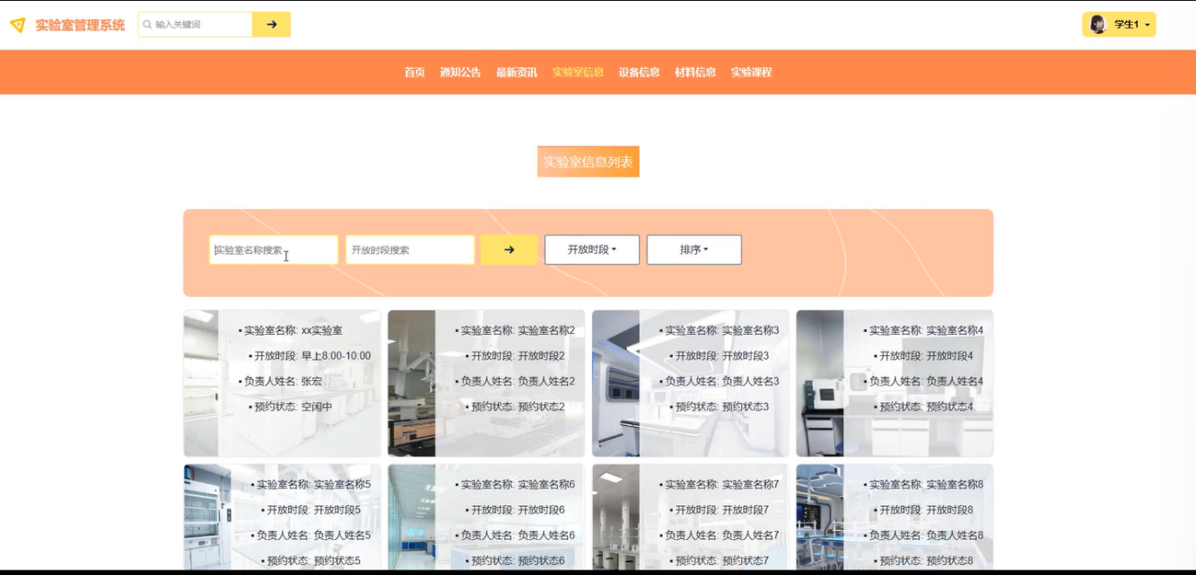Click text 负责人姓名: 负责人姓名6
This screenshot has height=575, width=1196.
[518, 535]
